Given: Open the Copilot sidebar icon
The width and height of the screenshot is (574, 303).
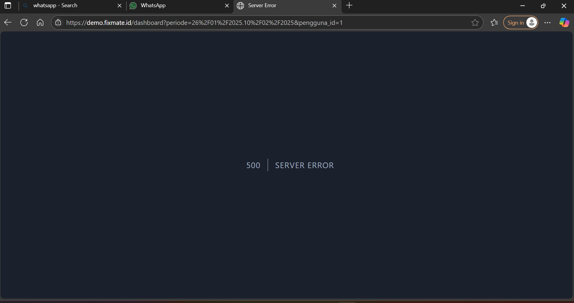Looking at the screenshot, I should click(x=564, y=22).
